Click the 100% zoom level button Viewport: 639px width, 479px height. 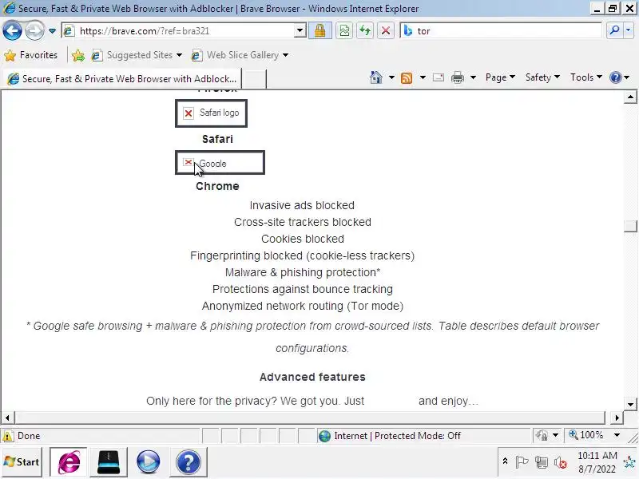[x=586, y=435]
